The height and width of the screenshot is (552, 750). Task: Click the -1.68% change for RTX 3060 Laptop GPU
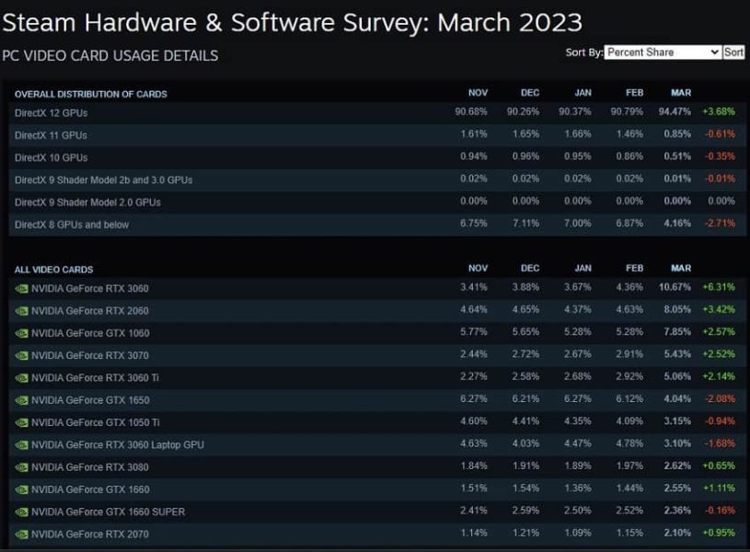720,443
